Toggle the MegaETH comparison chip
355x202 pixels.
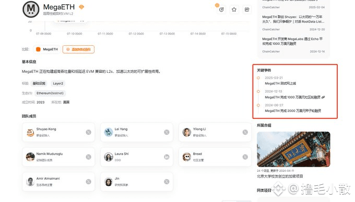[x=47, y=49]
